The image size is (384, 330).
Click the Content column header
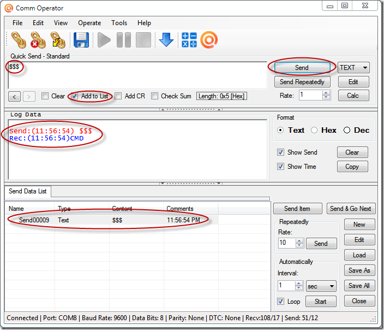coord(136,209)
